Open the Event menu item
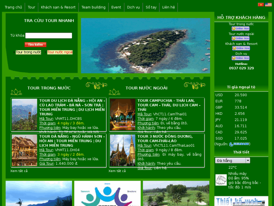The image size is (274, 206). click(116, 7)
